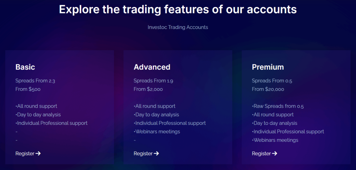
Task: Click Advanced's 'From $2,000' price
Action: (148, 89)
